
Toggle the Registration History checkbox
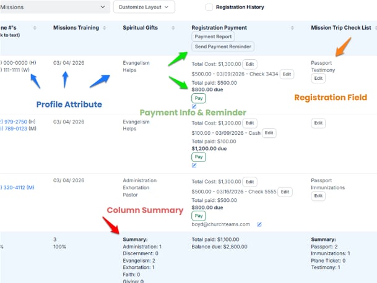pyautogui.click(x=209, y=7)
